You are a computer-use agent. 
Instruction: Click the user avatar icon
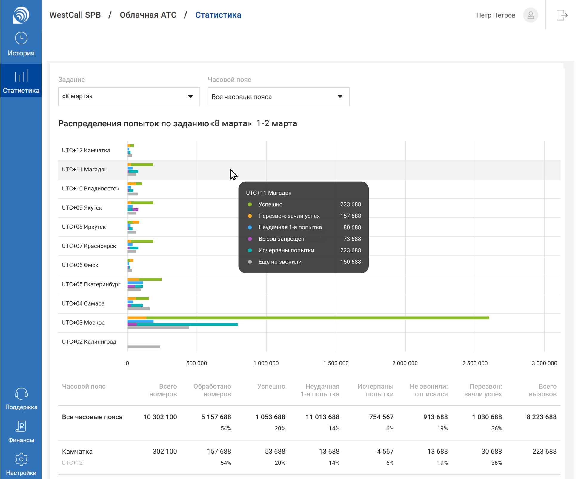tap(530, 15)
